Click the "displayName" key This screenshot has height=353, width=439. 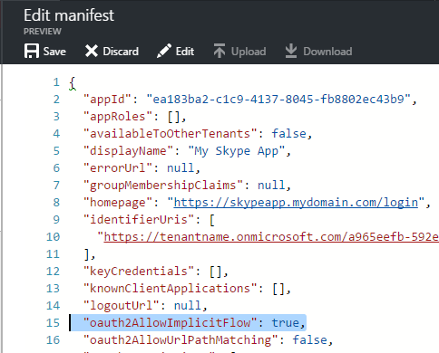pos(128,151)
